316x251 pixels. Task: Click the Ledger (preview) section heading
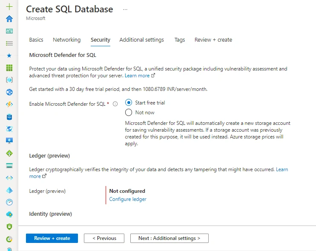[x=49, y=156]
